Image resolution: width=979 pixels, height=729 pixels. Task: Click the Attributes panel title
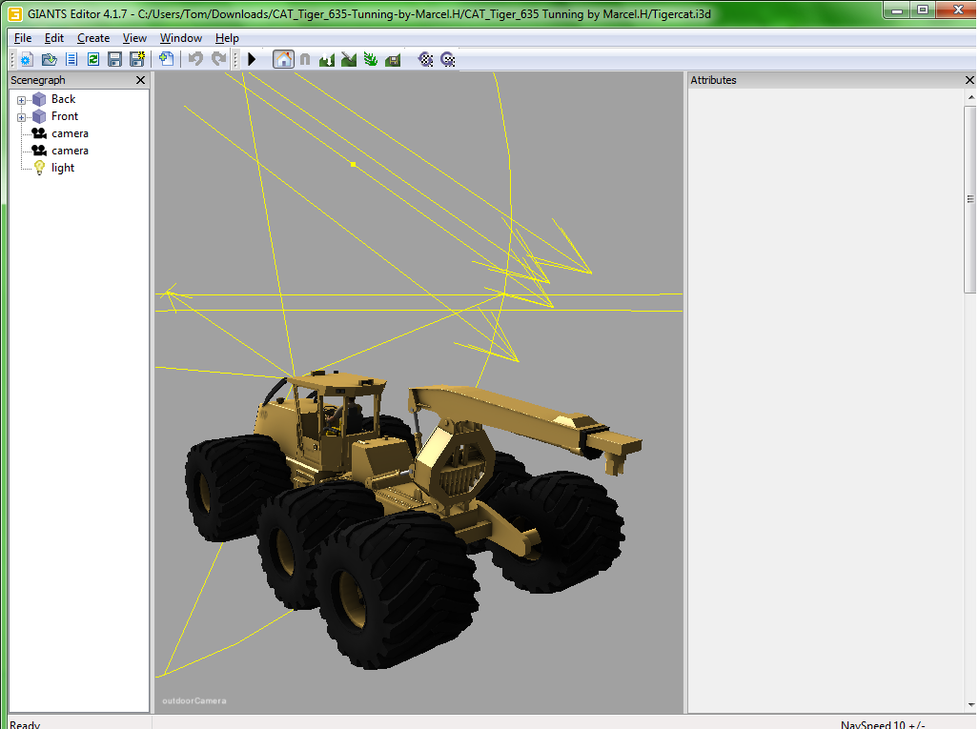tap(714, 80)
